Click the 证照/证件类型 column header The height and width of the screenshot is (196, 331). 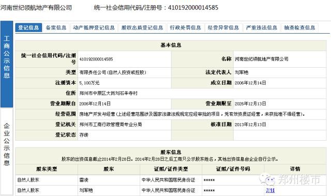(171, 169)
